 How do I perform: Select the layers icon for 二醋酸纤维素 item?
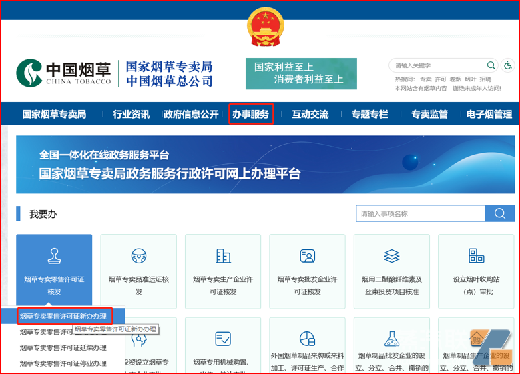(392, 256)
